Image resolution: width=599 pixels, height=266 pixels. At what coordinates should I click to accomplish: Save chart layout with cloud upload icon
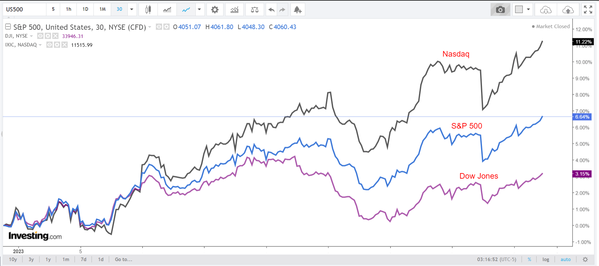pos(568,9)
